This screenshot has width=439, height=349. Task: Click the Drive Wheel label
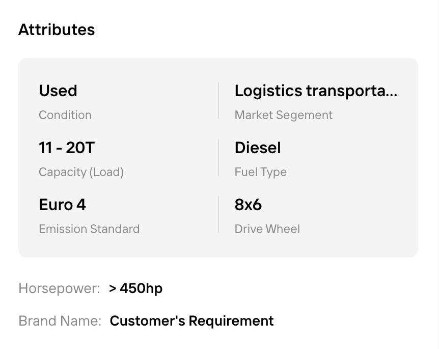[x=267, y=229]
